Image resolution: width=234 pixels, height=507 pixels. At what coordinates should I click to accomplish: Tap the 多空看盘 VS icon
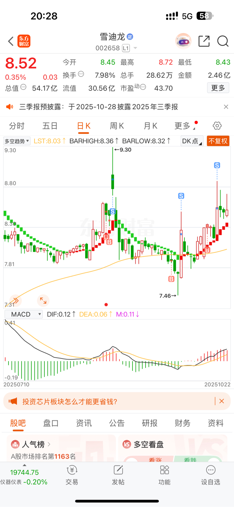click(126, 444)
